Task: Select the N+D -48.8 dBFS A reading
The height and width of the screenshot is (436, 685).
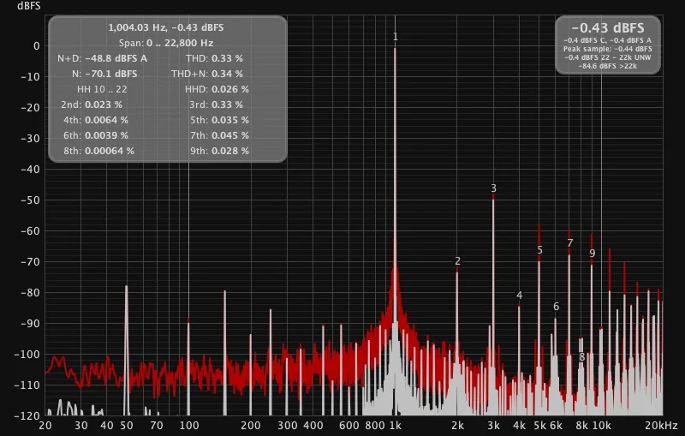Action: pos(103,58)
